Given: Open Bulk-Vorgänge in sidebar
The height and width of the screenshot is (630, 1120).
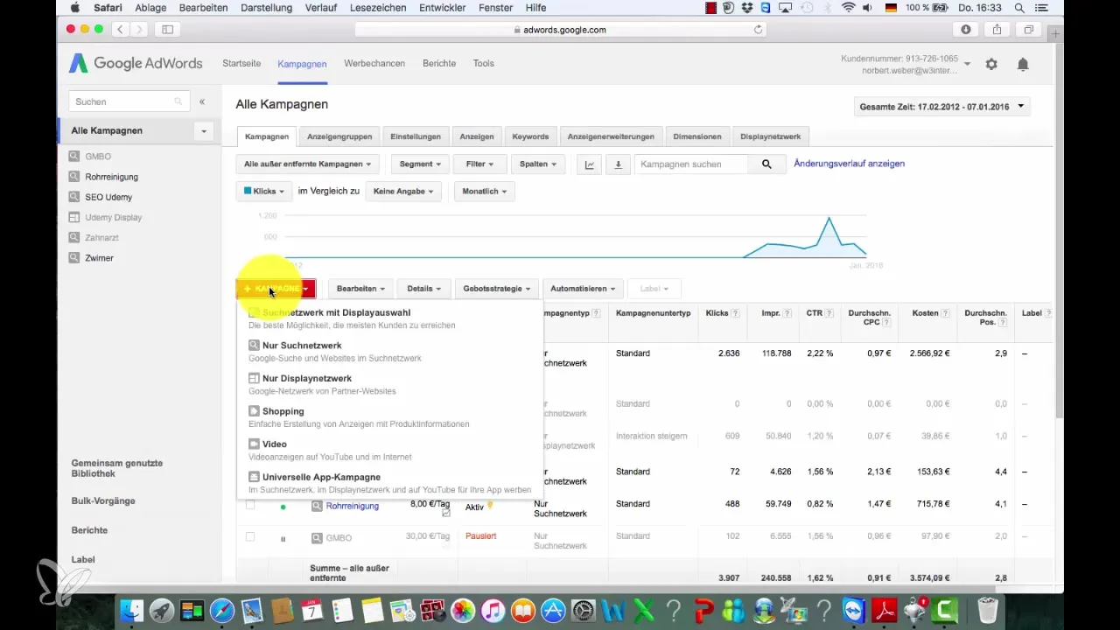Looking at the screenshot, I should tap(103, 500).
